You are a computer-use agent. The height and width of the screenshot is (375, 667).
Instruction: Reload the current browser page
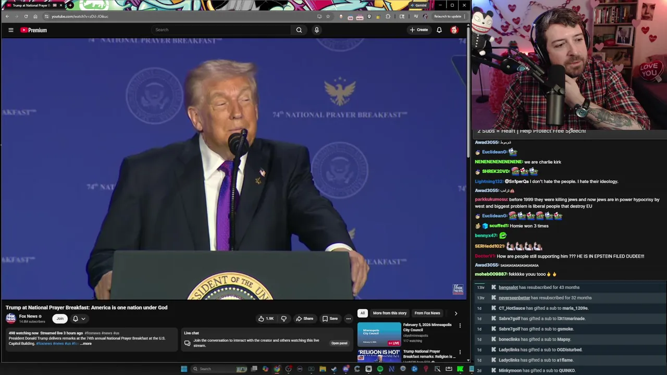point(26,16)
